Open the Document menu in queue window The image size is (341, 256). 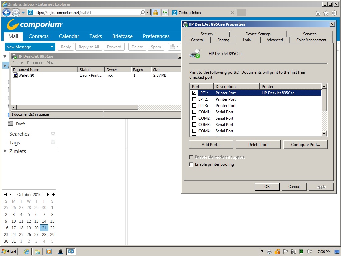35,63
